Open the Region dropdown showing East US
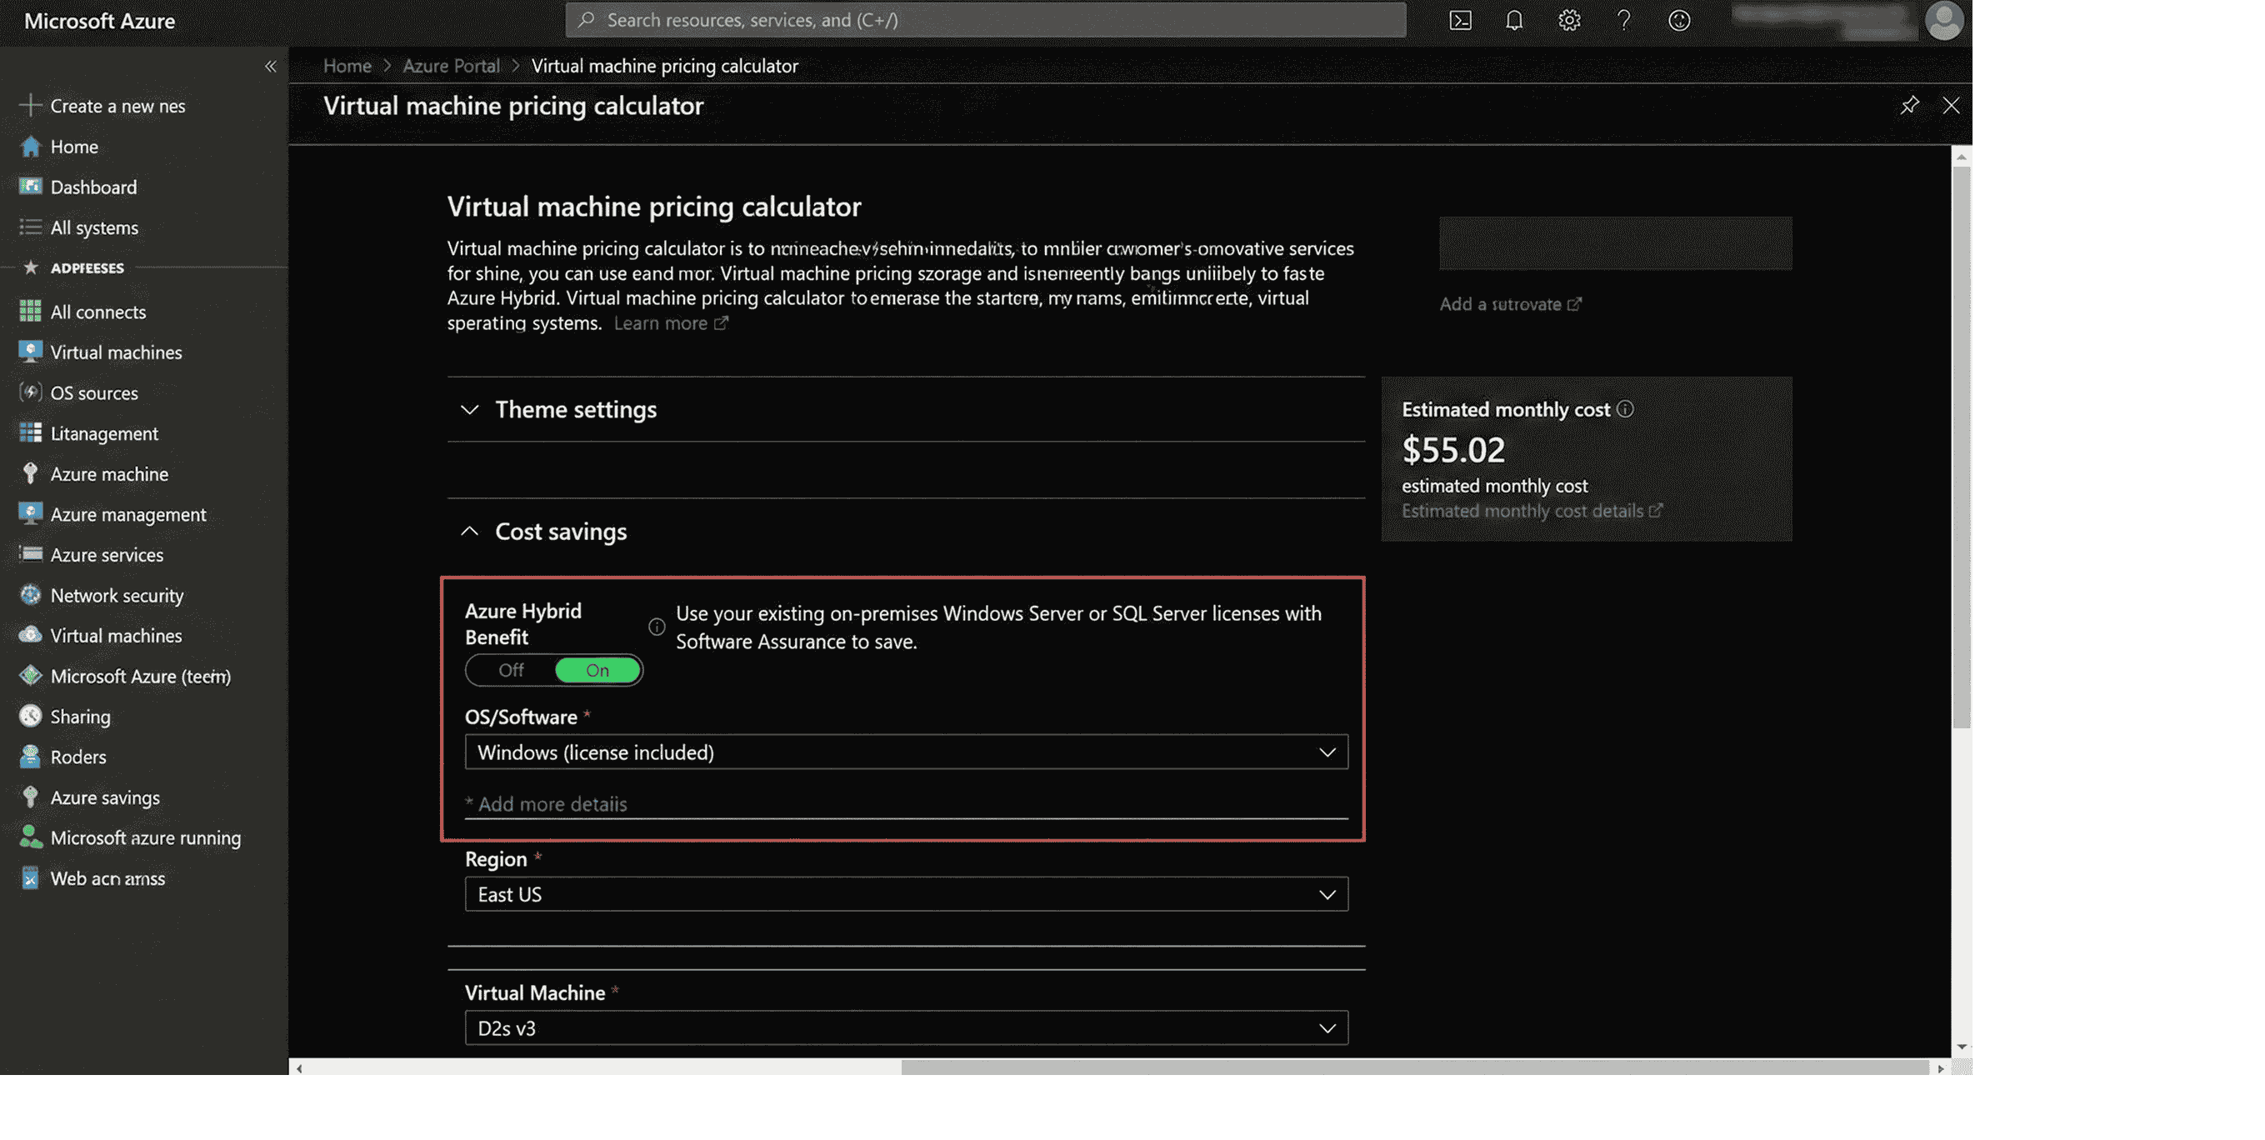2265x1140 pixels. pos(906,895)
